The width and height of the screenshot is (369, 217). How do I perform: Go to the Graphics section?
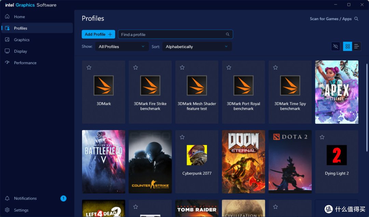[x=37, y=40]
